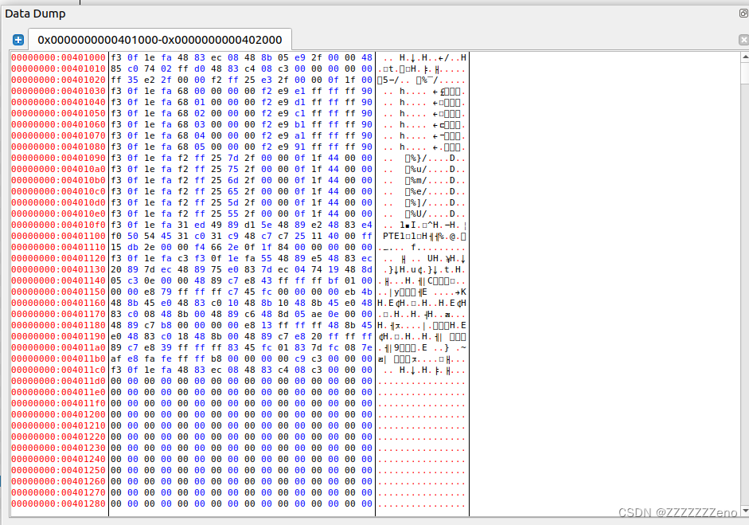The height and width of the screenshot is (525, 749).
Task: Select address 00000000:004011e0
Action: 58,392
